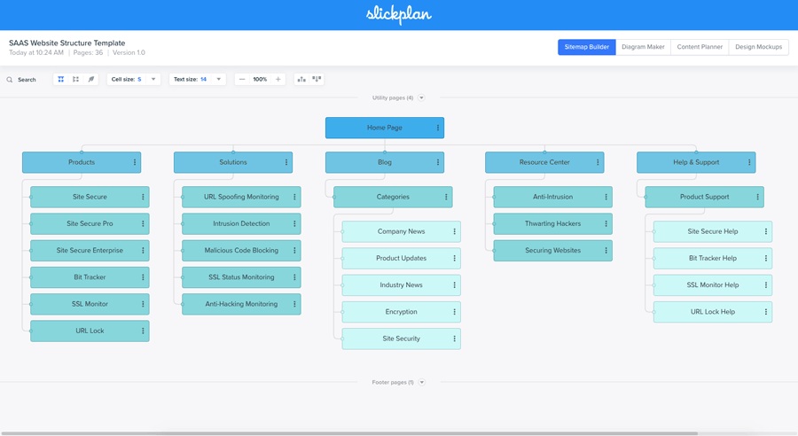Expand the Utility pages section
The height and width of the screenshot is (436, 798).
pyautogui.click(x=421, y=98)
